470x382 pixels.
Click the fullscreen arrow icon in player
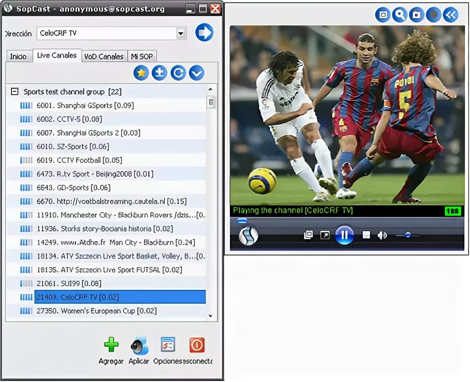click(x=325, y=235)
